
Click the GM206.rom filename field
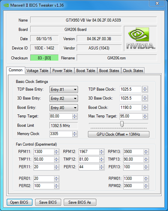[x=116, y=58]
